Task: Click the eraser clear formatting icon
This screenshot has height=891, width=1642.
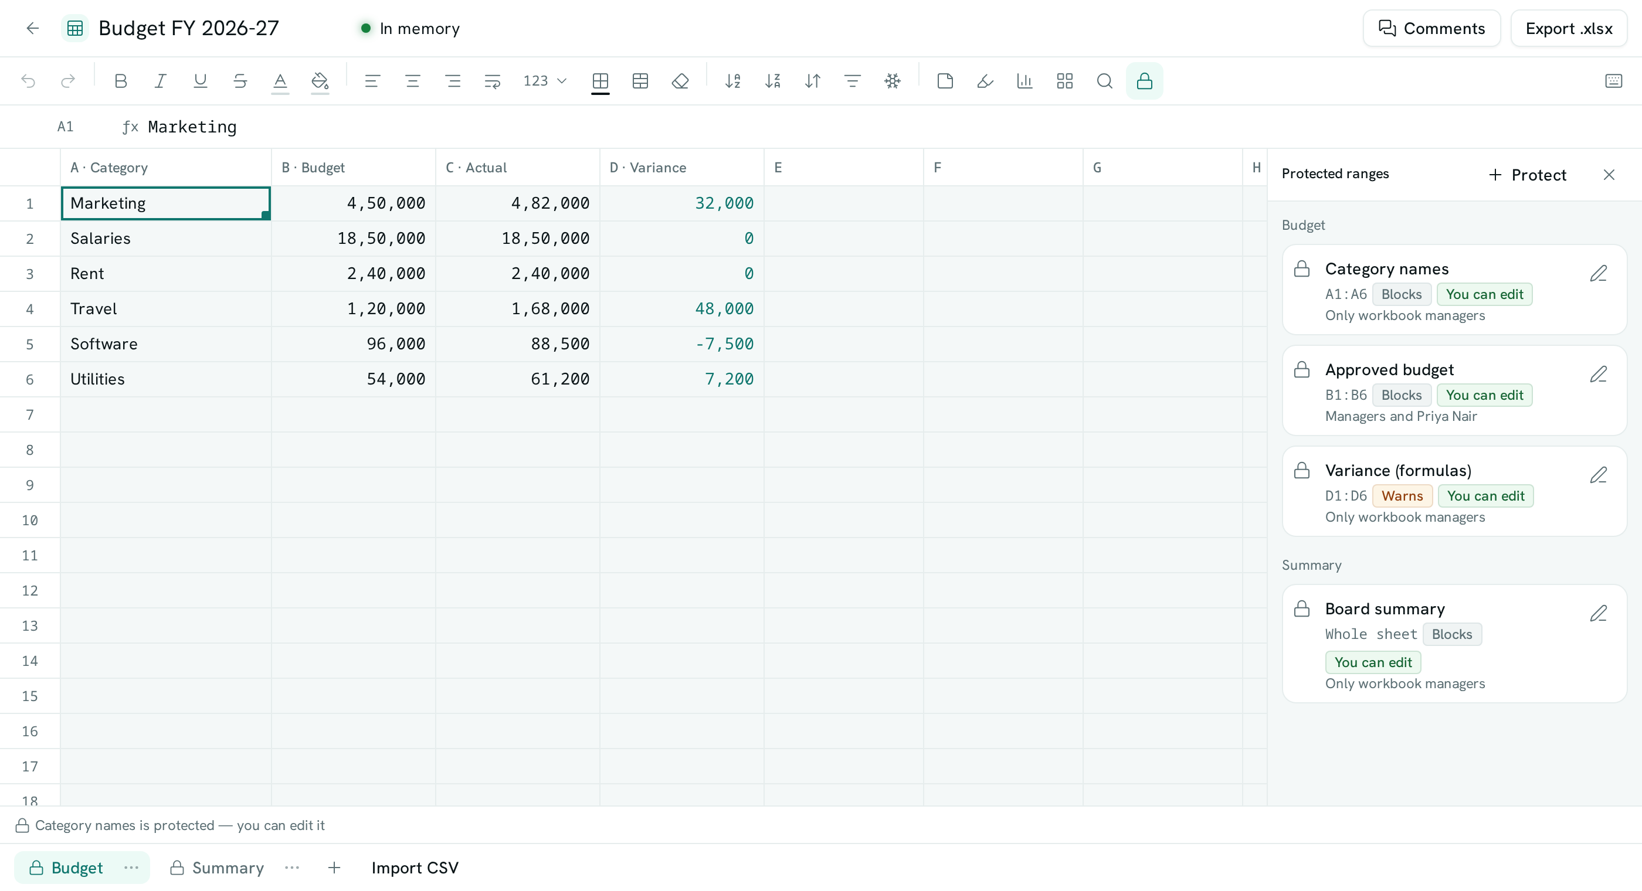Action: (680, 81)
